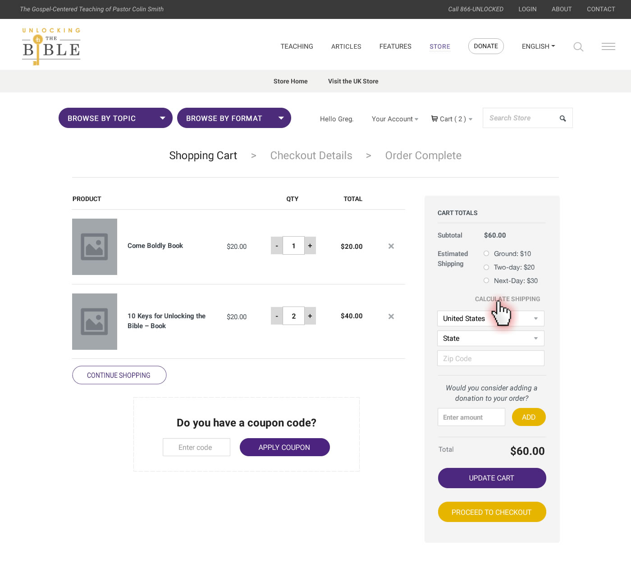
Task: Click the Donate button
Action: [x=486, y=46]
